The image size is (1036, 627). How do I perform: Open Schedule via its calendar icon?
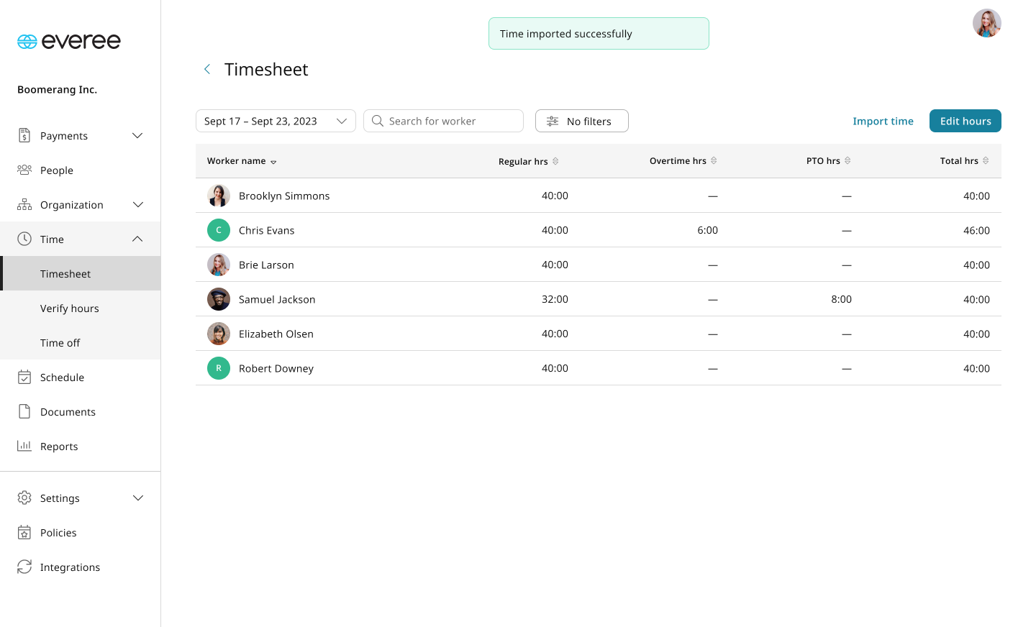[x=24, y=377]
